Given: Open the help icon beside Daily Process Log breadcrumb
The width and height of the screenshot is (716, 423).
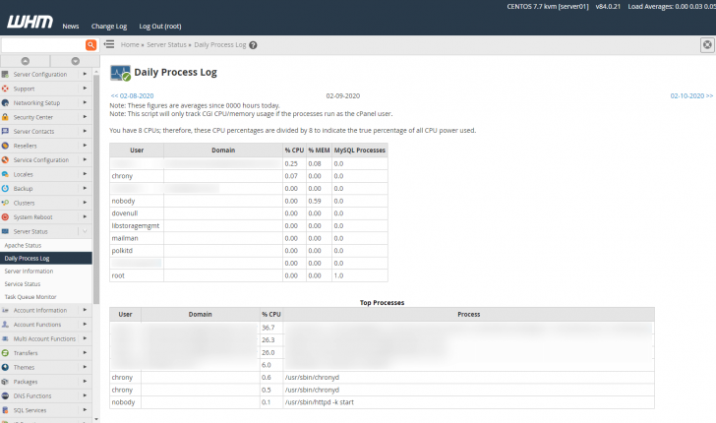Looking at the screenshot, I should pyautogui.click(x=253, y=45).
